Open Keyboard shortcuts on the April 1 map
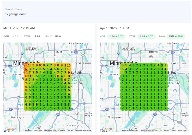The height and width of the screenshot is (135, 192). 130,130
